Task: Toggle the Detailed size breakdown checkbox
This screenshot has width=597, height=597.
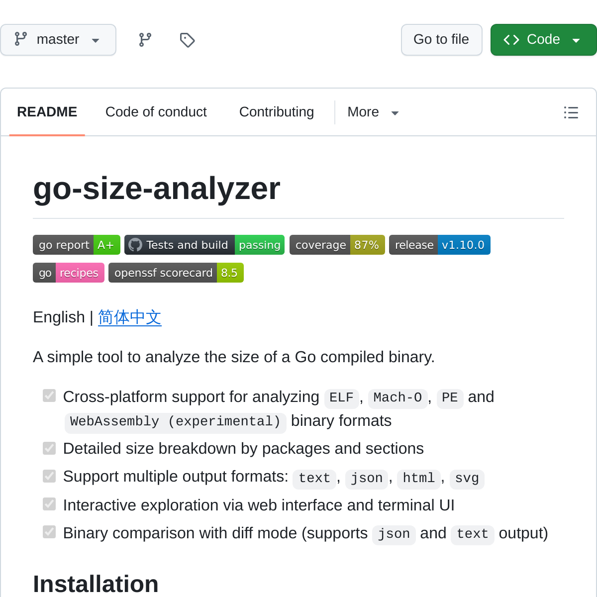Action: pyautogui.click(x=49, y=448)
